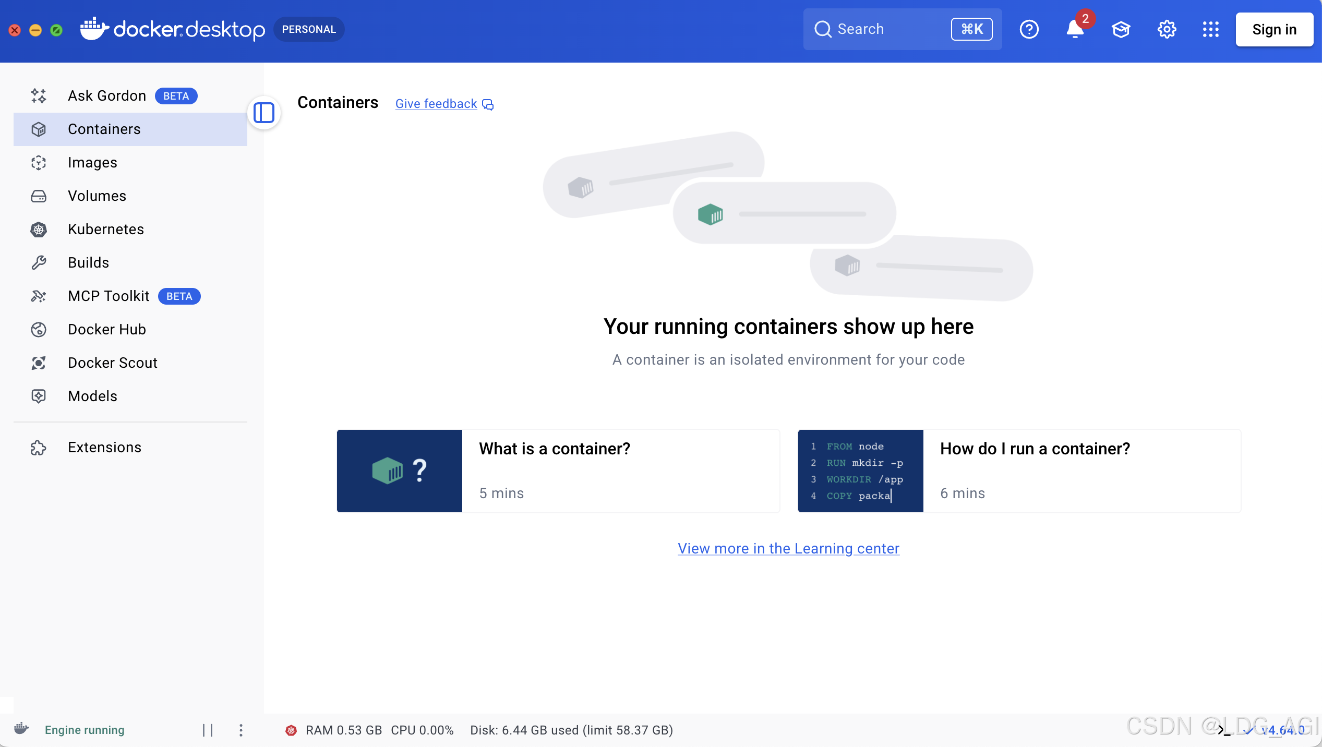1322x747 pixels.
Task: Open the apps grid launcher icon
Action: click(1210, 29)
